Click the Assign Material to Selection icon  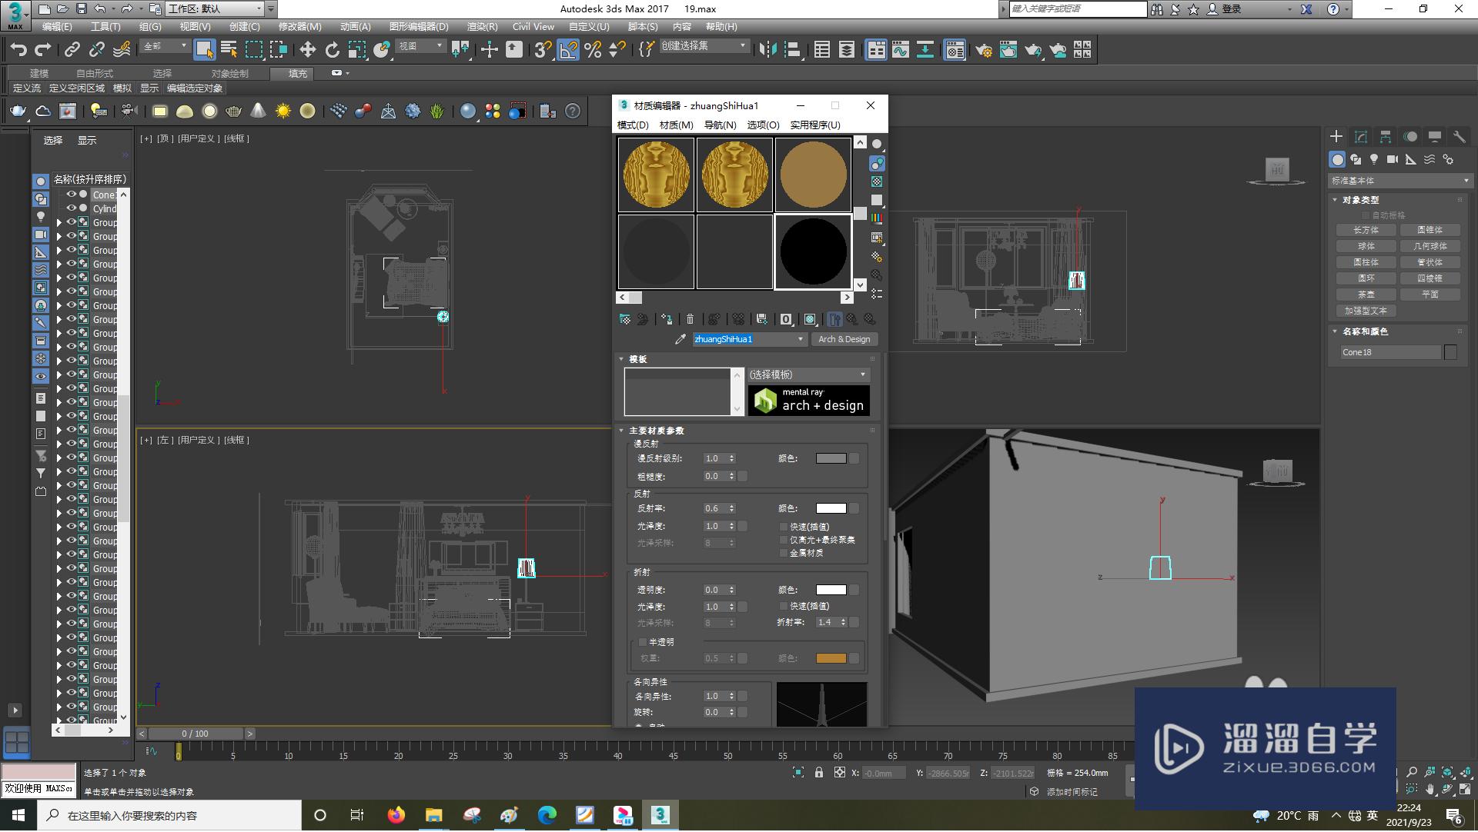668,319
